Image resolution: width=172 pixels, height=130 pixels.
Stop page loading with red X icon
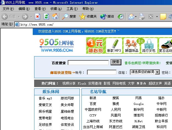coord(37,17)
